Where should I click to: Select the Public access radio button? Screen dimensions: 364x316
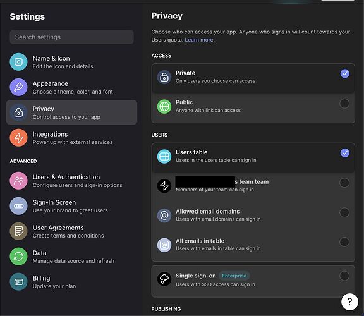pos(344,104)
